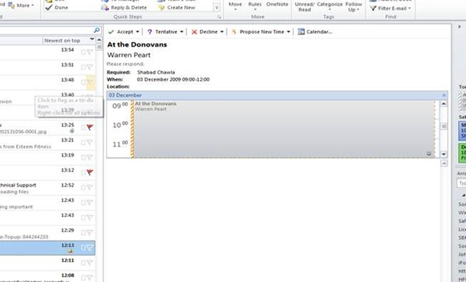The height and width of the screenshot is (282, 466).
Task: Open the Rules dropdown in ribbon
Action: pyautogui.click(x=255, y=6)
